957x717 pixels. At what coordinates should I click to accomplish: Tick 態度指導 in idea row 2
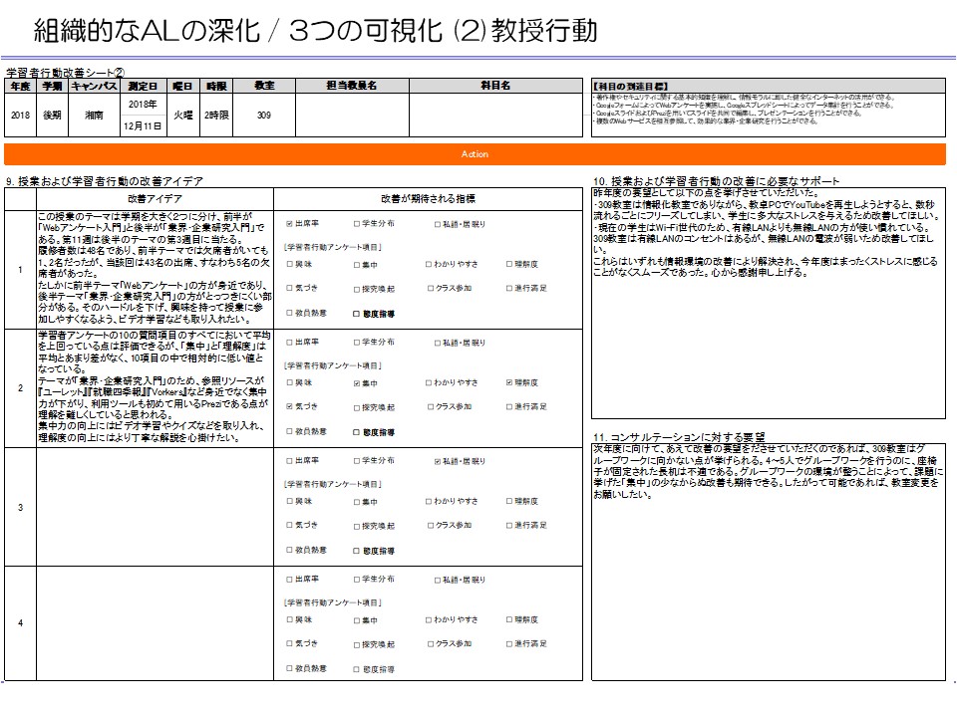coord(357,432)
